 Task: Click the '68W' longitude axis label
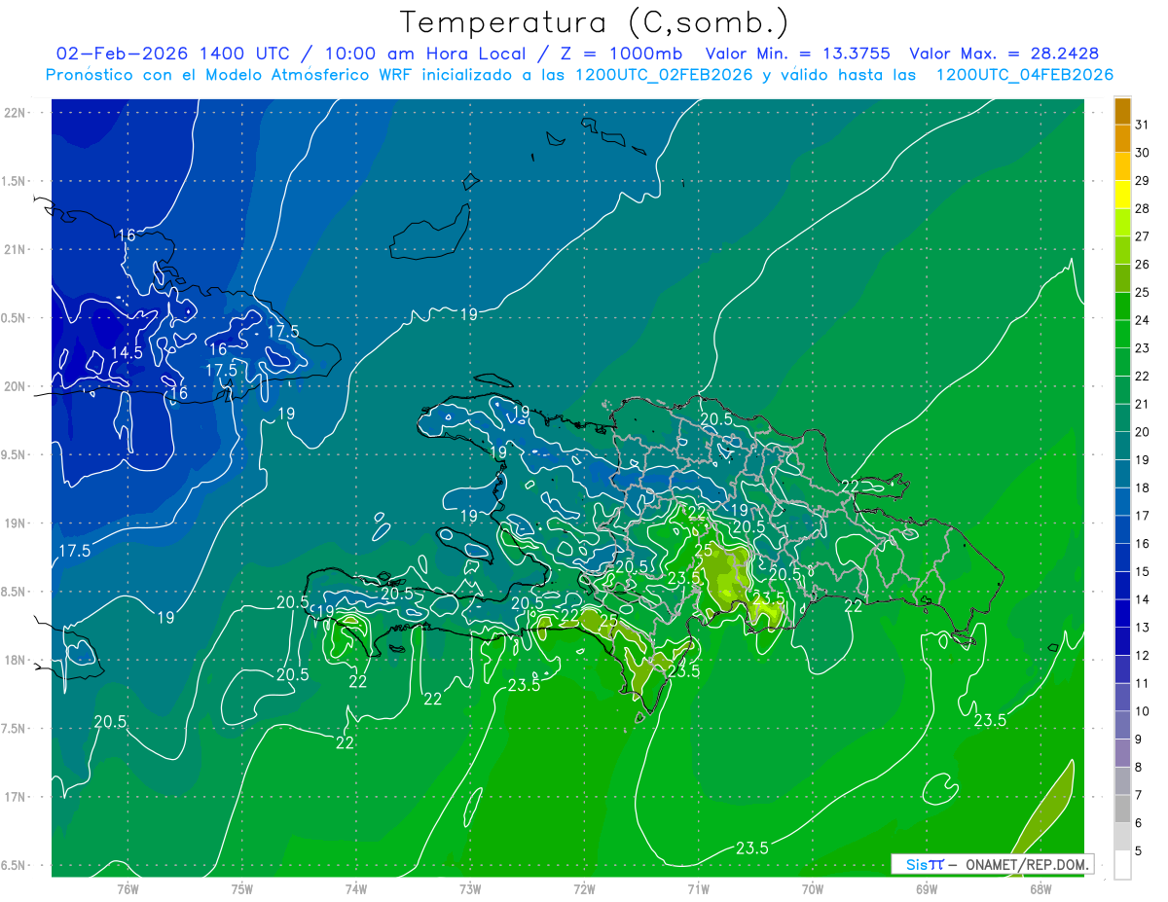1040,888
